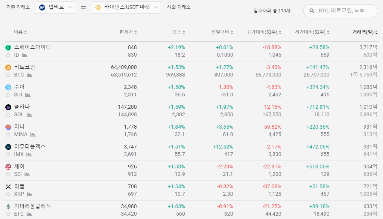Favorite MINA with the star icon

8,135
